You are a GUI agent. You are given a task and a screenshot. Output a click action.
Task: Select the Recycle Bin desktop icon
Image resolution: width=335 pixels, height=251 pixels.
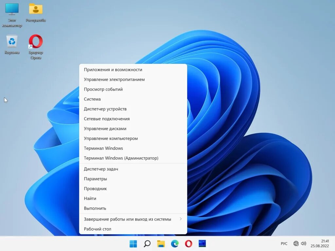pos(12,44)
